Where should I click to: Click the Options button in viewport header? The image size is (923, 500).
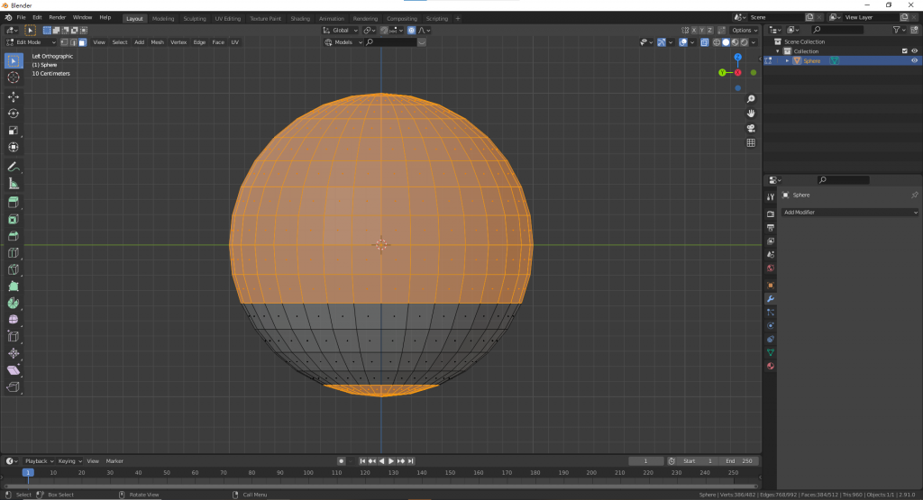point(745,31)
